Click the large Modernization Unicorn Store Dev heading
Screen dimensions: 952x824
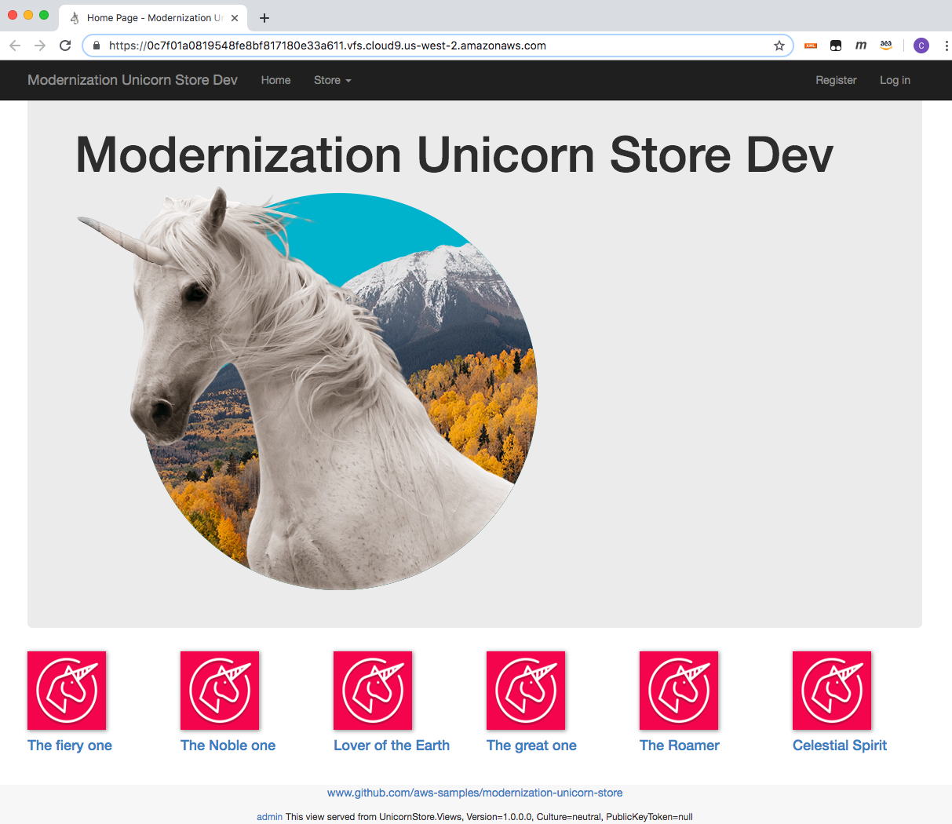pyautogui.click(x=454, y=155)
